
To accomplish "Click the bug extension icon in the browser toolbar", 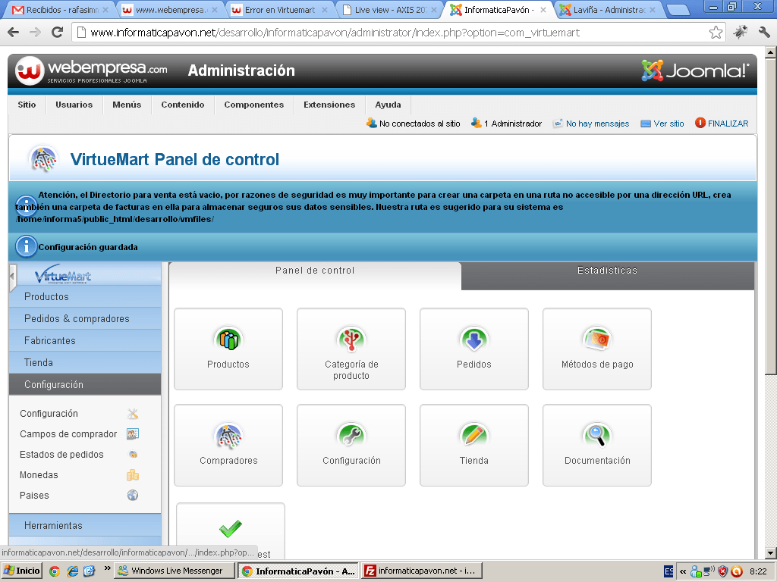I will [741, 33].
